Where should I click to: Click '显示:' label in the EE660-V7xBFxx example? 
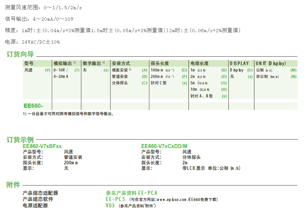[x=29, y=168]
